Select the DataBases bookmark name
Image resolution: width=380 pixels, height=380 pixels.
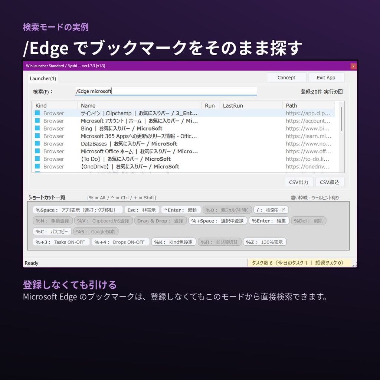point(129,144)
